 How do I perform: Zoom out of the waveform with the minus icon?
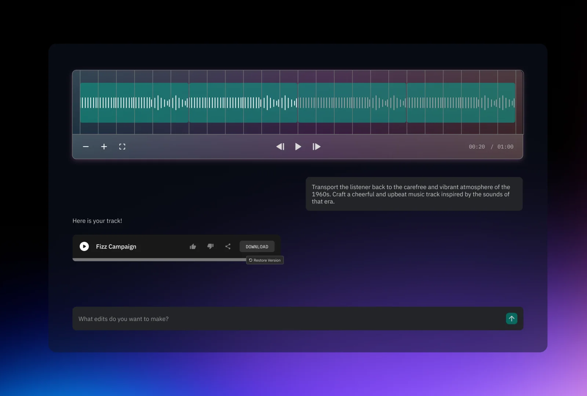(x=86, y=147)
